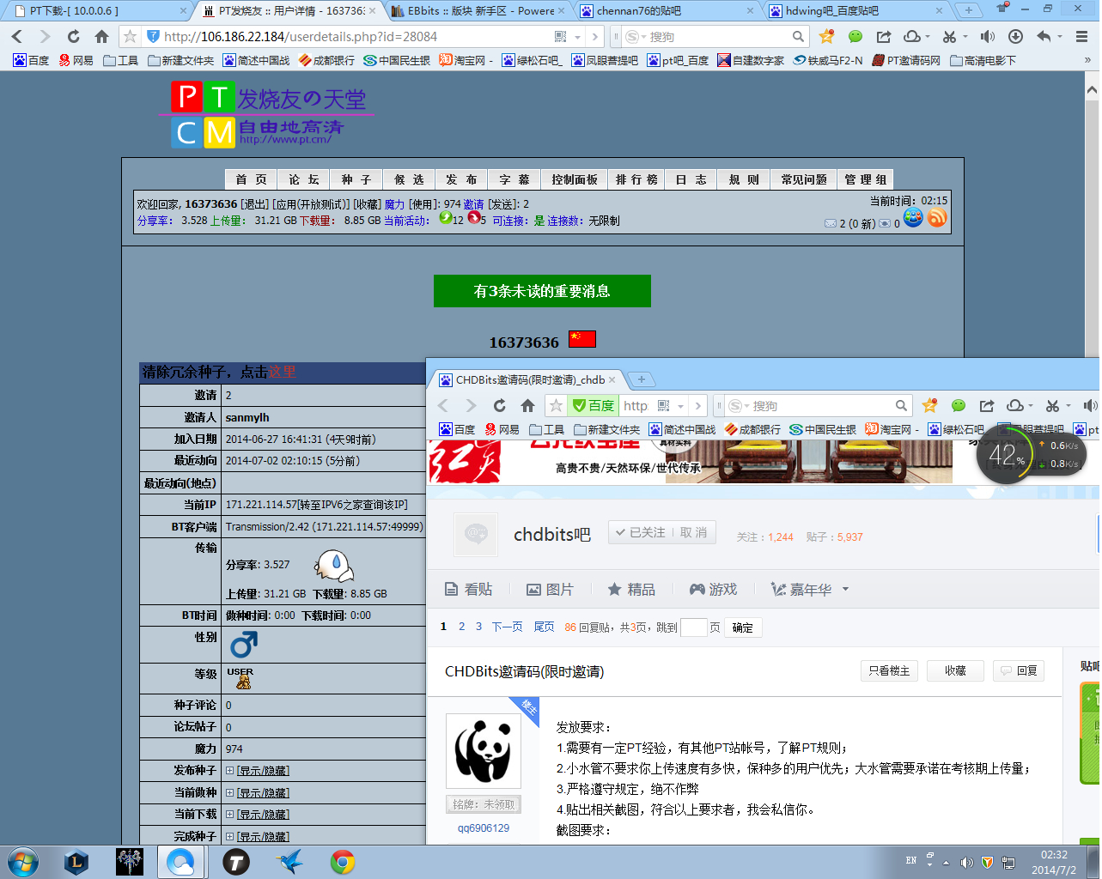Click the scissors screenshot icon in front browser
Viewport: 1102px width, 879px height.
[x=1053, y=406]
